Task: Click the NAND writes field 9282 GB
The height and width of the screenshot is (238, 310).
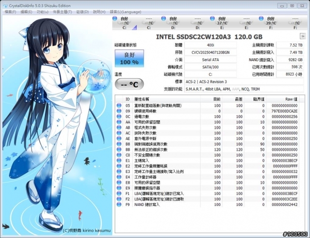Action: point(290,60)
